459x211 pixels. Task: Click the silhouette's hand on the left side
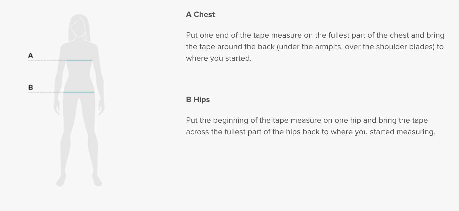(57, 109)
